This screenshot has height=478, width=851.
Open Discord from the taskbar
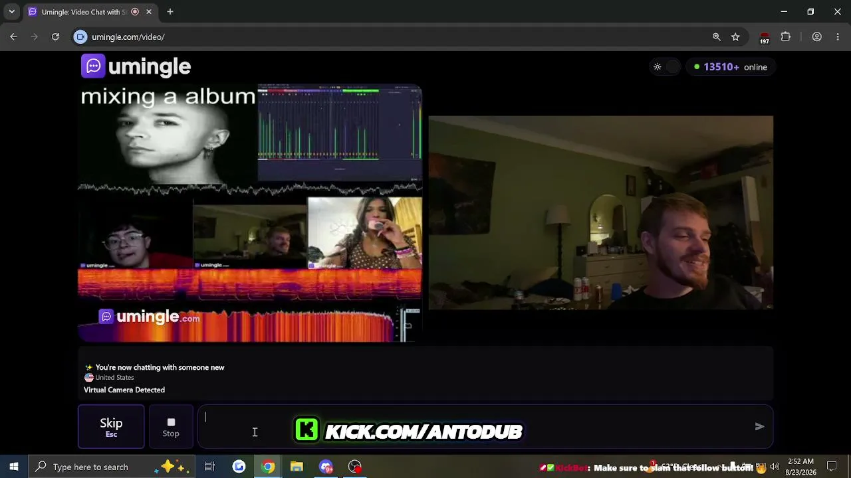(326, 467)
